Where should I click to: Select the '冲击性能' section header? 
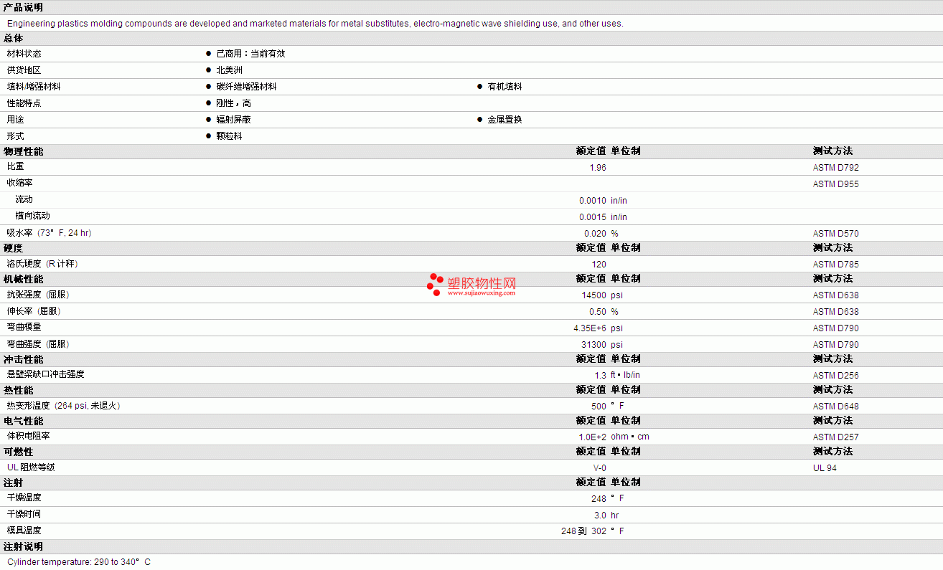pyautogui.click(x=23, y=359)
